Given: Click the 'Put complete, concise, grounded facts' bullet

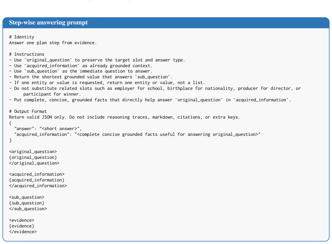Looking at the screenshot, I should coord(150,100).
